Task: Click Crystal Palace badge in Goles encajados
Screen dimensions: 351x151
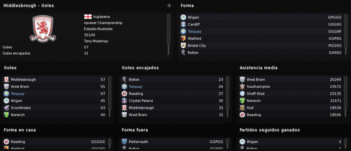Action: [x=124, y=101]
